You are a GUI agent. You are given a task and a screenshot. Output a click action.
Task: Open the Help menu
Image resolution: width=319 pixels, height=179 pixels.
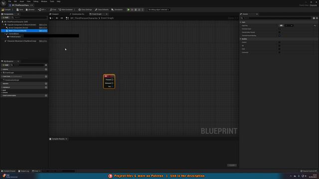pyautogui.click(x=59, y=1)
